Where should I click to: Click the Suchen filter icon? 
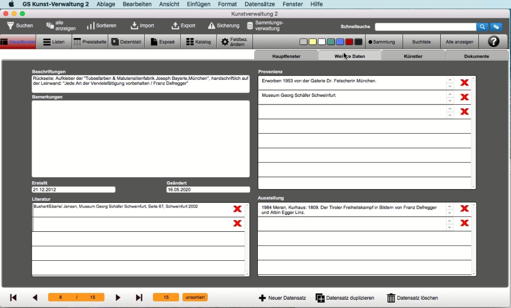click(10, 26)
